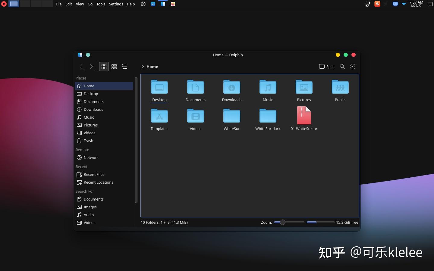This screenshot has height=271, width=434.
Task: Navigate back using the back arrow
Action: click(81, 67)
